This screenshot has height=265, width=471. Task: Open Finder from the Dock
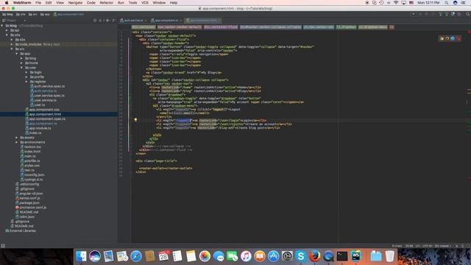81,256
